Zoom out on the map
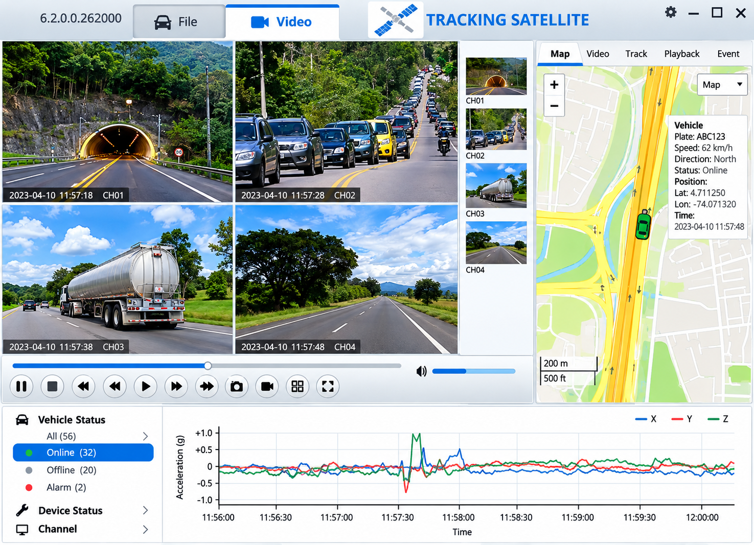 click(554, 106)
